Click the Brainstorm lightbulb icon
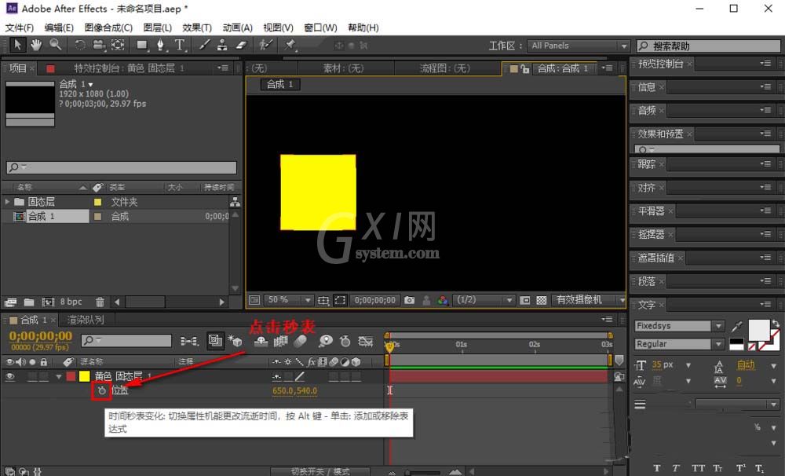Viewport: 785px width, 476px height. coord(326,341)
